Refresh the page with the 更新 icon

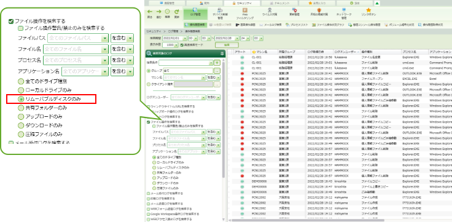177,12
